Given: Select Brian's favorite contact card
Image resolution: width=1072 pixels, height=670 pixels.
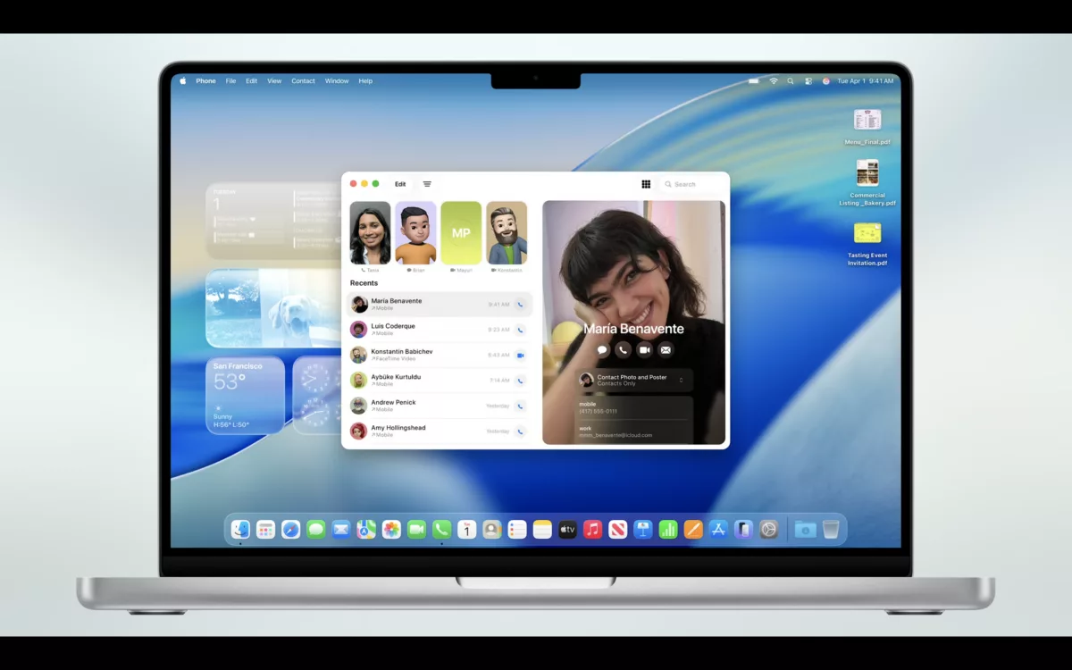Looking at the screenshot, I should pyautogui.click(x=415, y=232).
